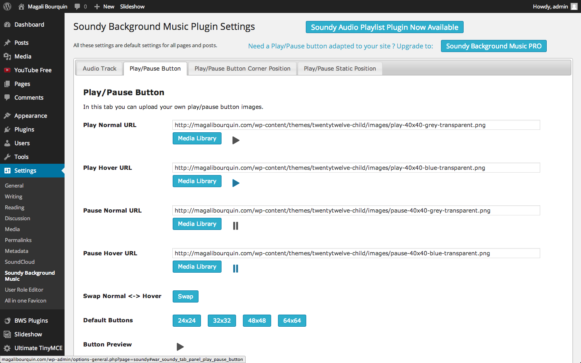Click the Users person icon
Viewport: 581px width, 363px height.
pyautogui.click(x=7, y=143)
